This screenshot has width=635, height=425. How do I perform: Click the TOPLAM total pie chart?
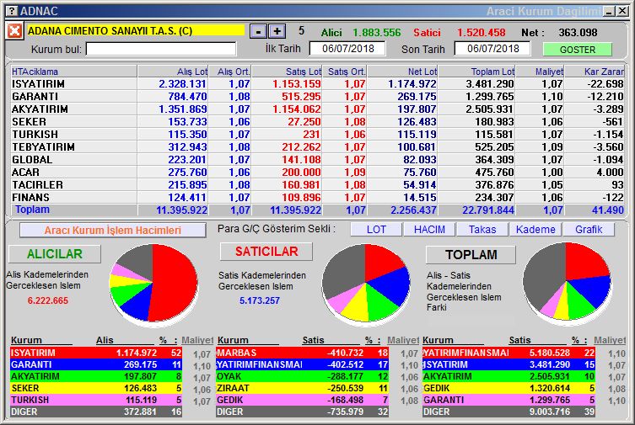567,282
